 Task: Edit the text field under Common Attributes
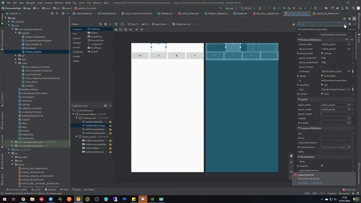[x=336, y=134]
